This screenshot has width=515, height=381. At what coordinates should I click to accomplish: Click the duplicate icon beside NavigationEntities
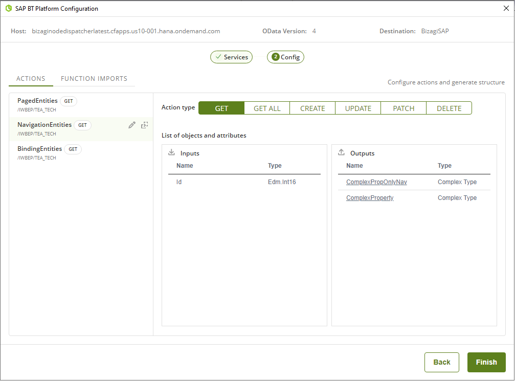(144, 125)
